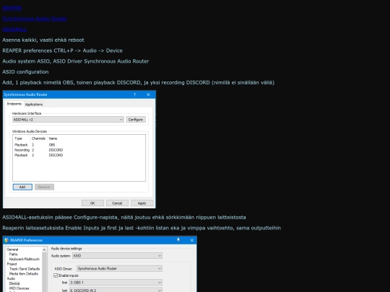390x292 pixels.
Task: Pin the REAPER Preferences window
Action: point(178,240)
